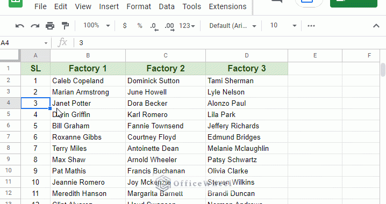Click Increase decimal places icon
The height and width of the screenshot is (204, 386).
click(x=169, y=26)
